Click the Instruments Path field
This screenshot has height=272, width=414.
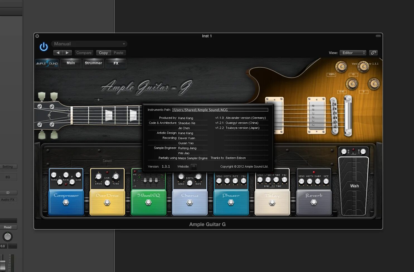pos(220,110)
